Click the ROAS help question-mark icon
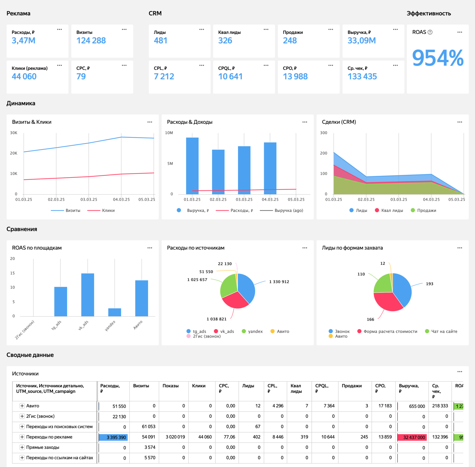475x467 pixels. pyautogui.click(x=430, y=32)
